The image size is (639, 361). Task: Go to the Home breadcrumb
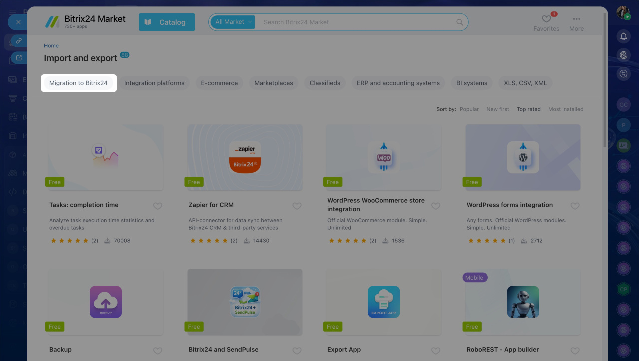coord(51,46)
